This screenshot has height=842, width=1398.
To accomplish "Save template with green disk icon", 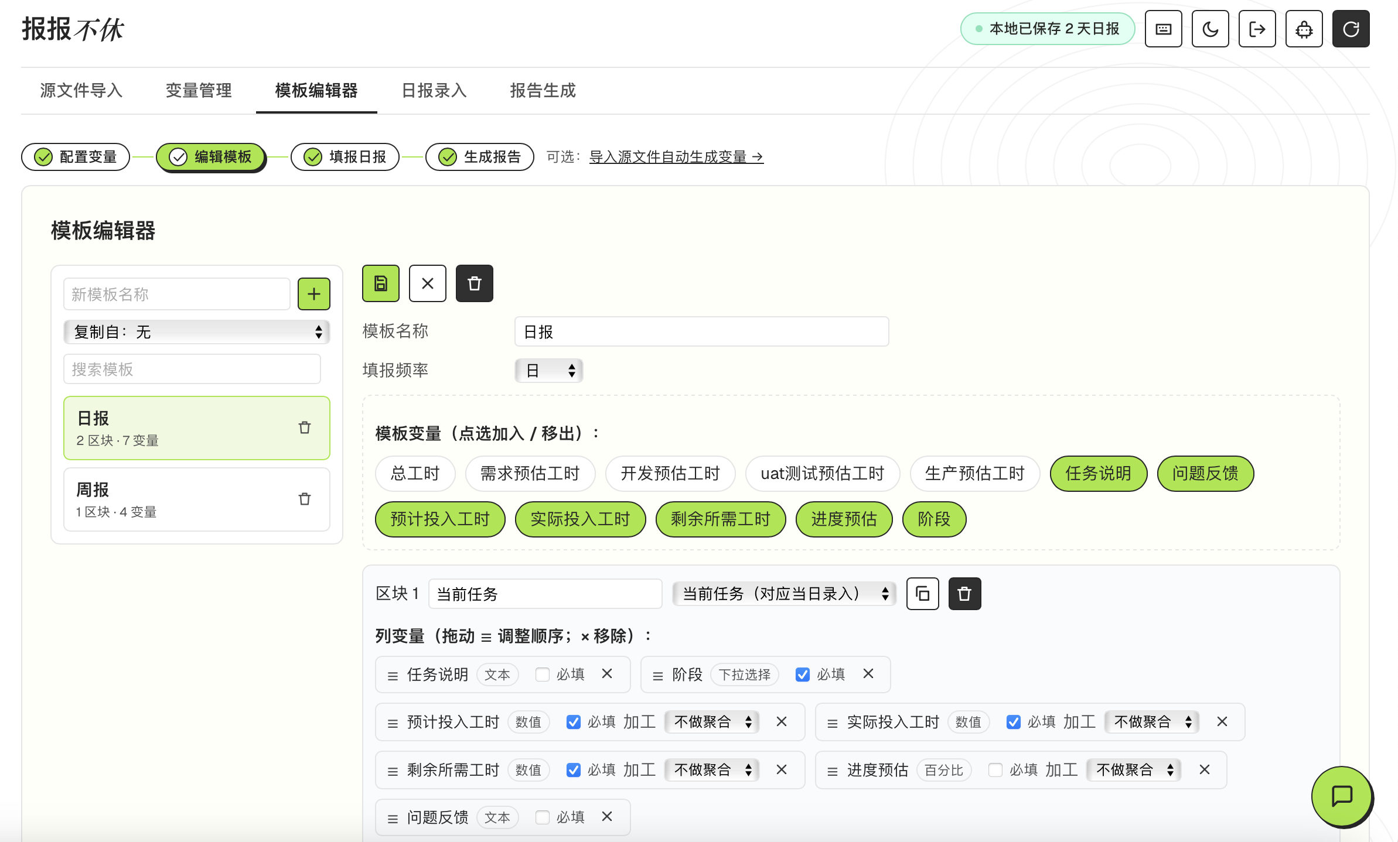I will pos(381,283).
